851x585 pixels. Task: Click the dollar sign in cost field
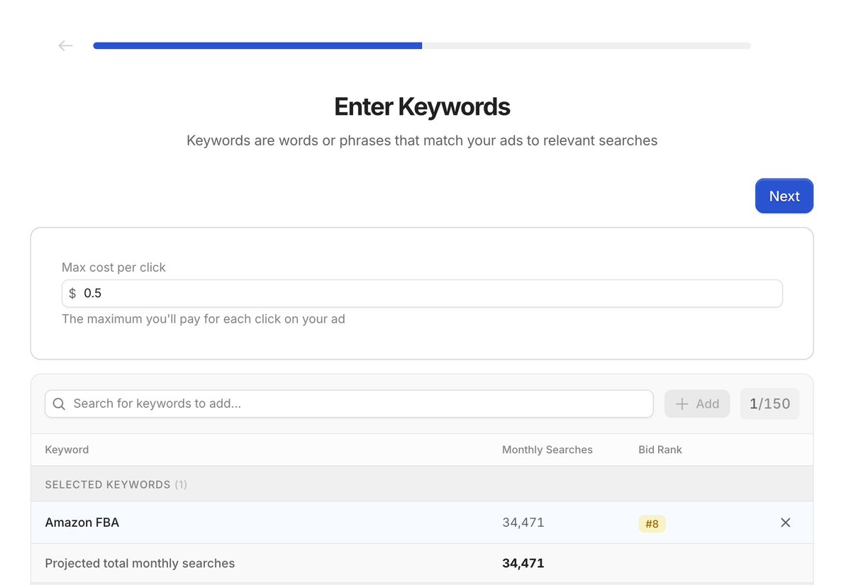(x=72, y=294)
